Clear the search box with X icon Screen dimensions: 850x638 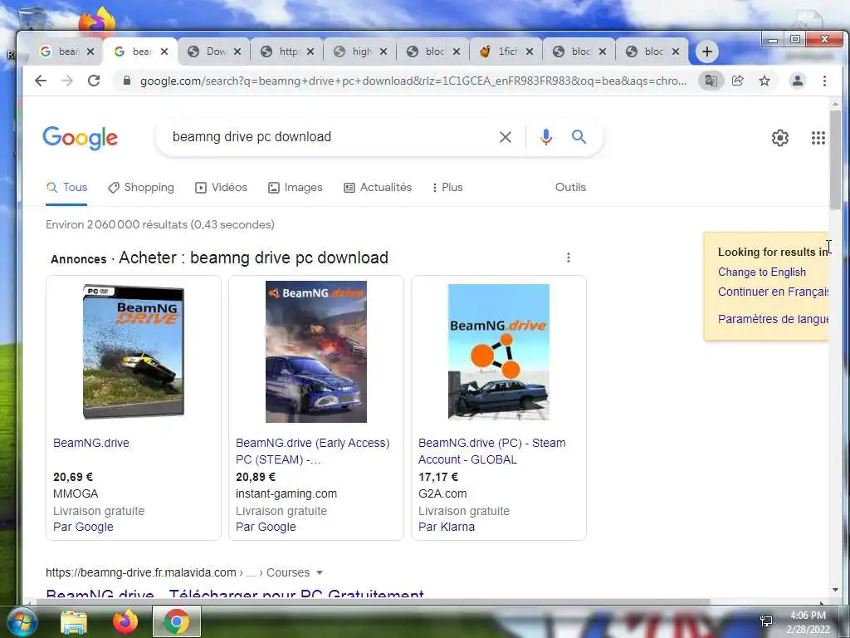tap(506, 137)
